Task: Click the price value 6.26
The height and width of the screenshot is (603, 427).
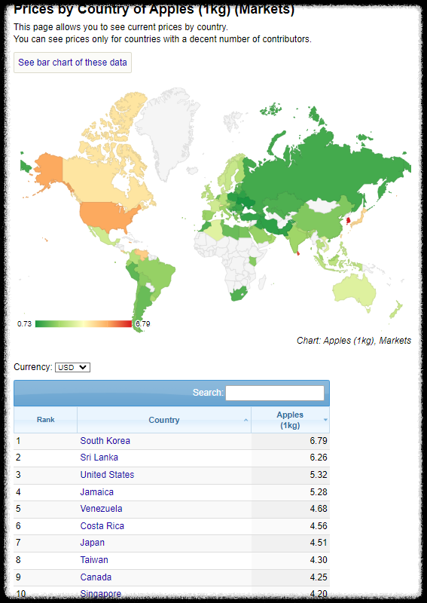Action: [x=319, y=458]
